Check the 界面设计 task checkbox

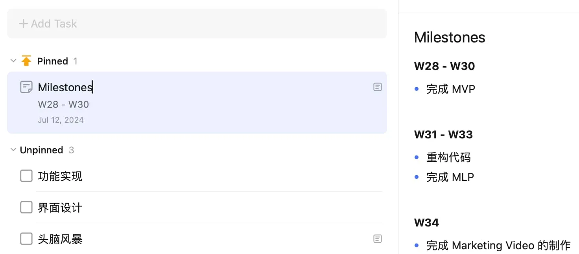point(26,207)
